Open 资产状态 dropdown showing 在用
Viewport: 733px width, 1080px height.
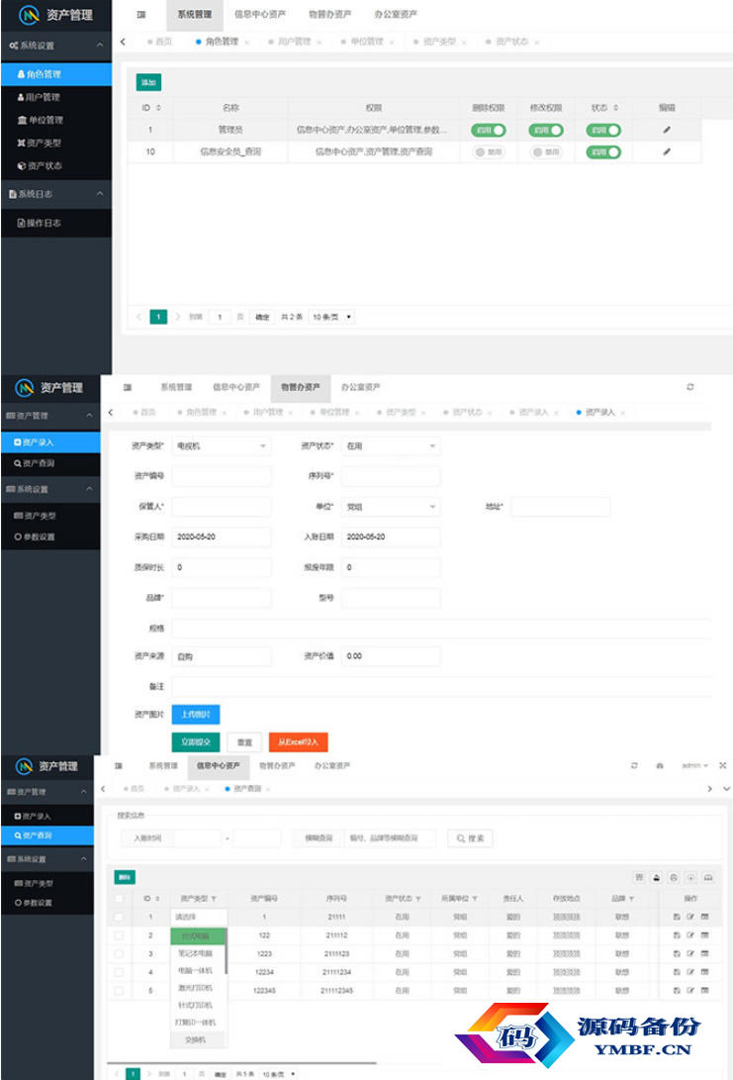click(391, 446)
